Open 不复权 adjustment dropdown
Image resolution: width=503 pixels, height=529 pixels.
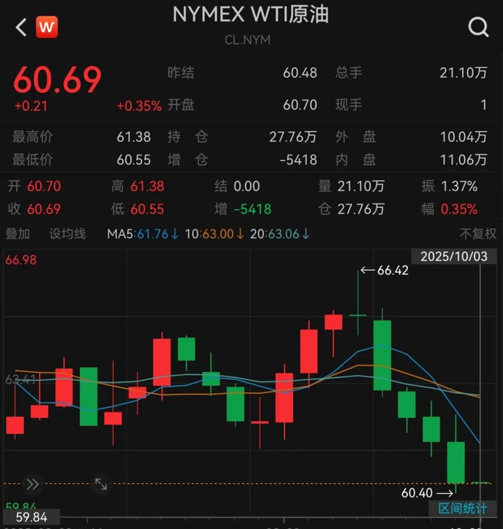pyautogui.click(x=478, y=234)
